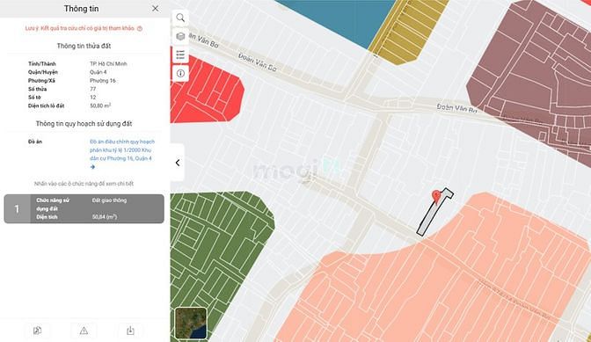Click the Quận 4 value

(x=98, y=72)
